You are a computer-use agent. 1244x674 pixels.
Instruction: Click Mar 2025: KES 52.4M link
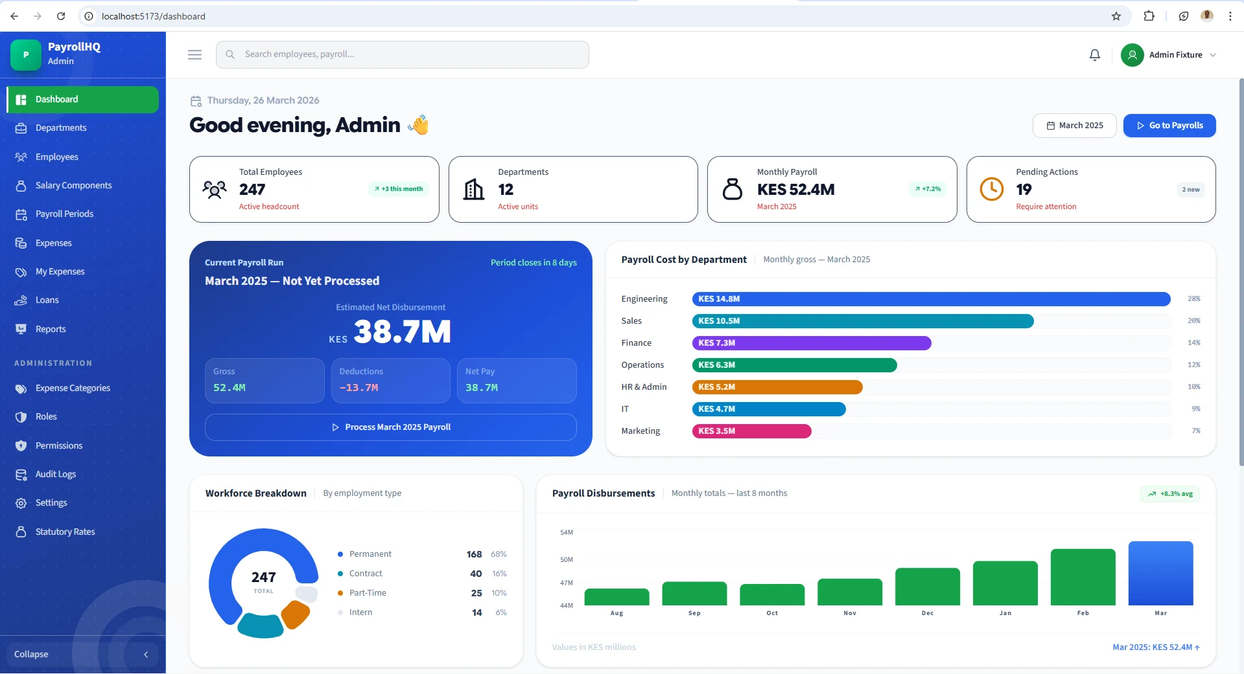(x=1156, y=647)
